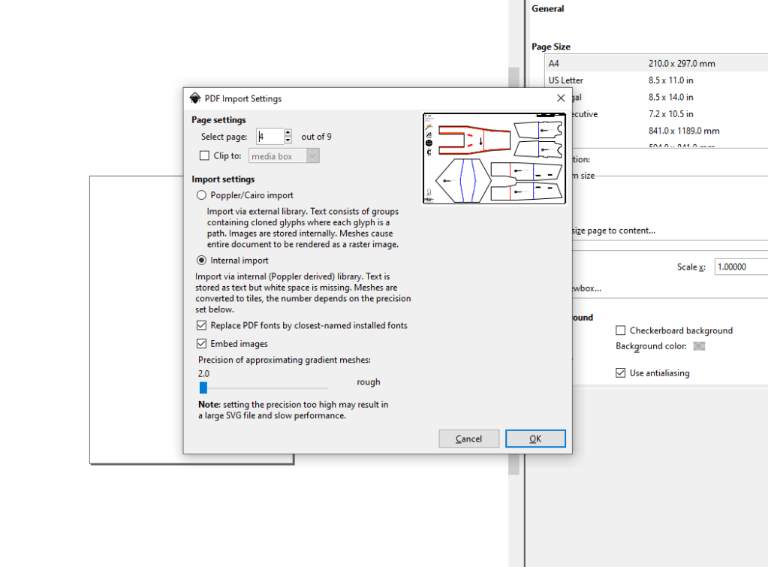Confirm import with the OK button

pyautogui.click(x=535, y=439)
